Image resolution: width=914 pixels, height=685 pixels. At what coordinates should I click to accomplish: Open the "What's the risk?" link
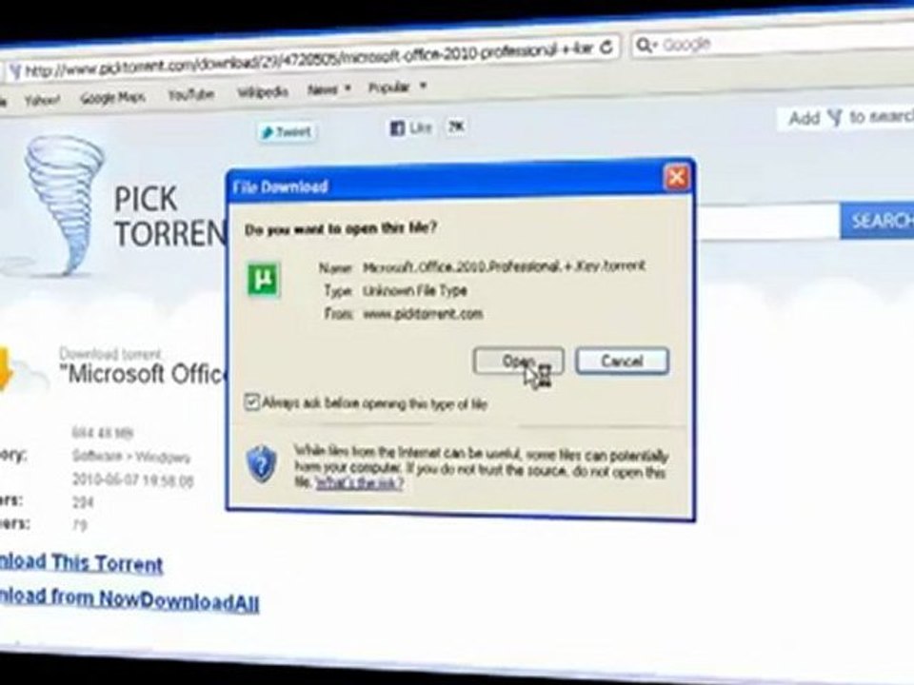(359, 483)
